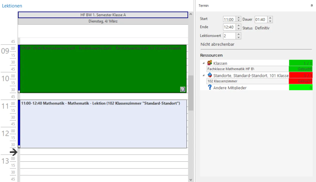Click into the Start time field
316x182 pixels.
[x=229, y=20]
